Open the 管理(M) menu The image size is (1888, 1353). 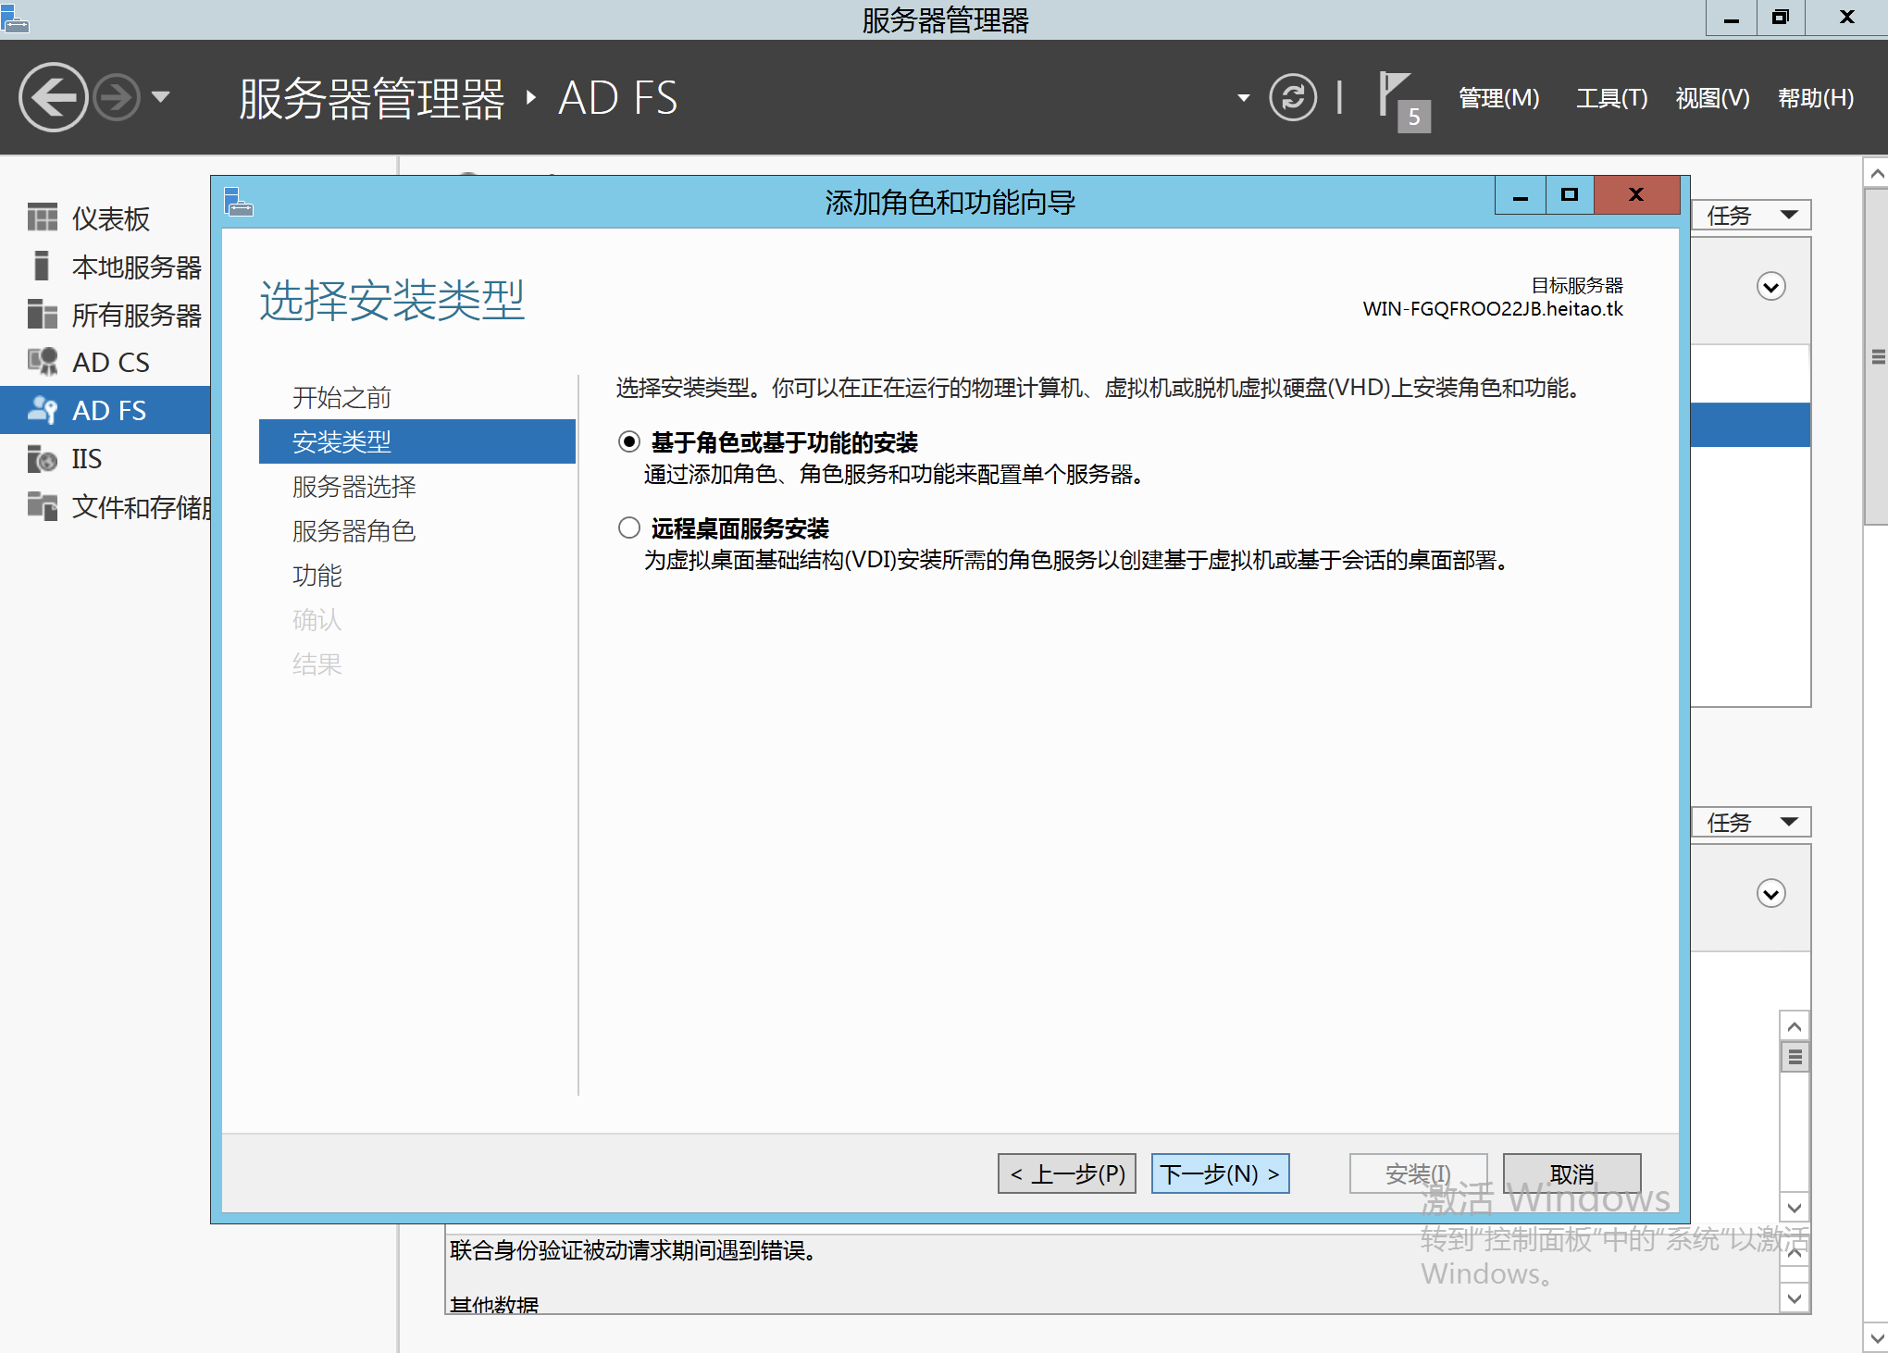coord(1498,97)
